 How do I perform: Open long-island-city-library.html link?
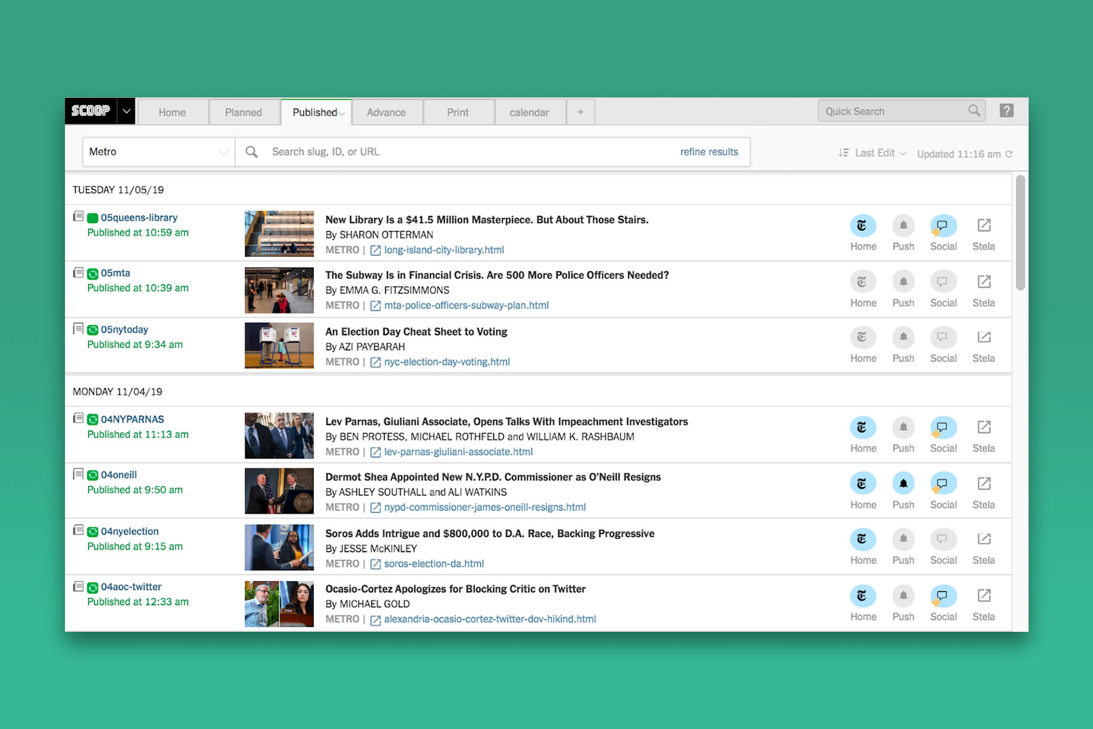pos(444,250)
